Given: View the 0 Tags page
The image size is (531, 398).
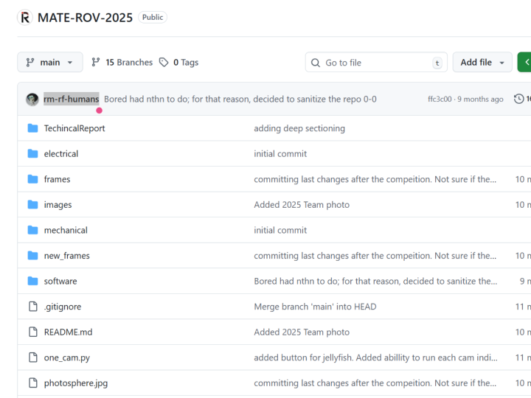Looking at the screenshot, I should pyautogui.click(x=179, y=63).
